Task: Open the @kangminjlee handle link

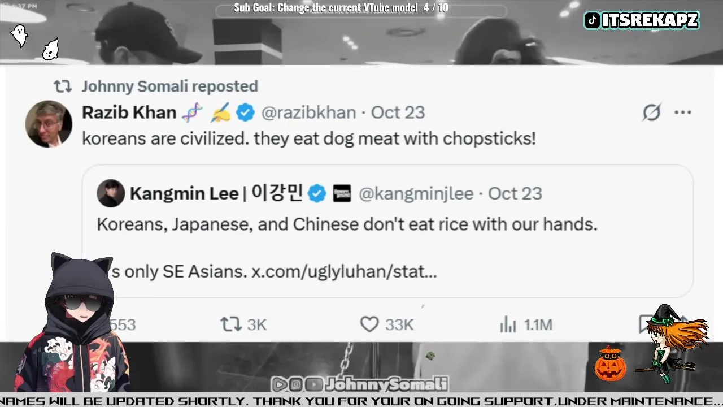Action: [x=416, y=193]
